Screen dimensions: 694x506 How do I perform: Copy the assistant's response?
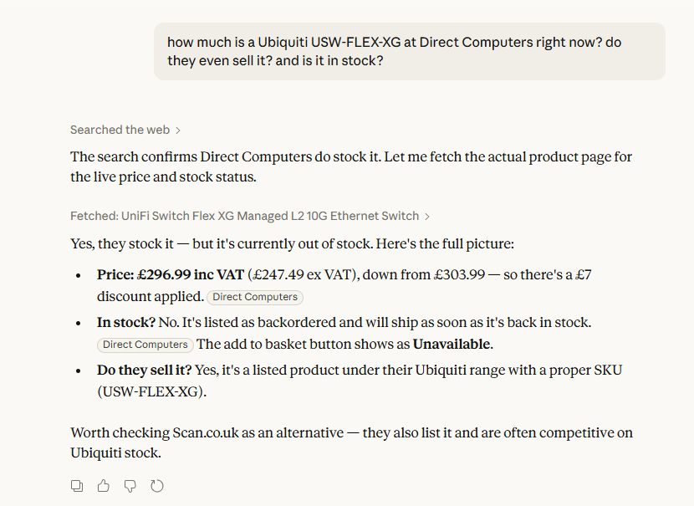(x=77, y=486)
